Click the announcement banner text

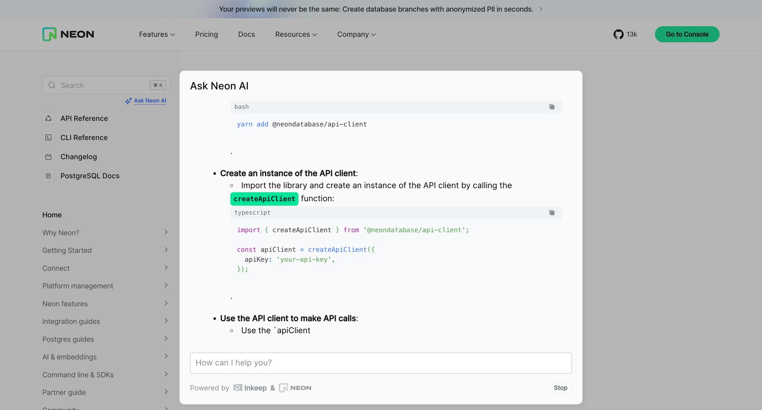[x=376, y=9]
